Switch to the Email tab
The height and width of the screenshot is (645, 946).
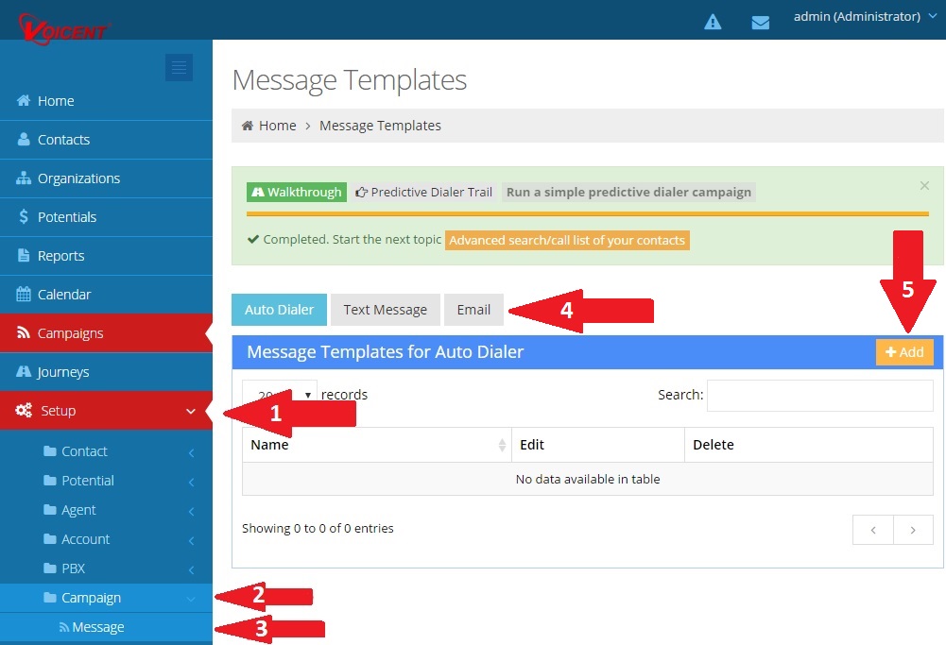point(473,310)
